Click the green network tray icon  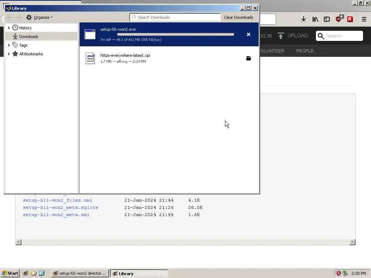345,273
